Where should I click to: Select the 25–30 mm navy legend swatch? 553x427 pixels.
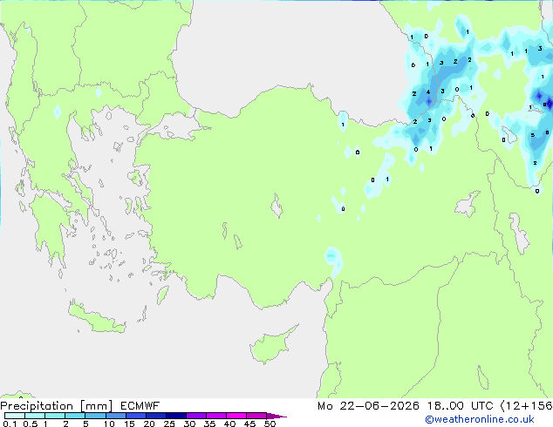tap(175, 416)
